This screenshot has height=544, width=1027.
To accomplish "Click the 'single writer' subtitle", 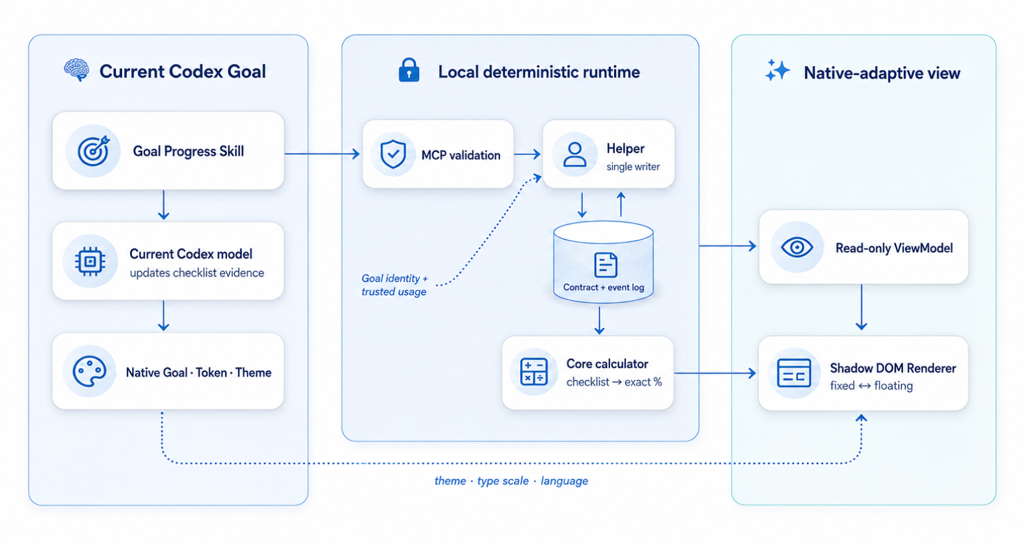I will coord(633,167).
